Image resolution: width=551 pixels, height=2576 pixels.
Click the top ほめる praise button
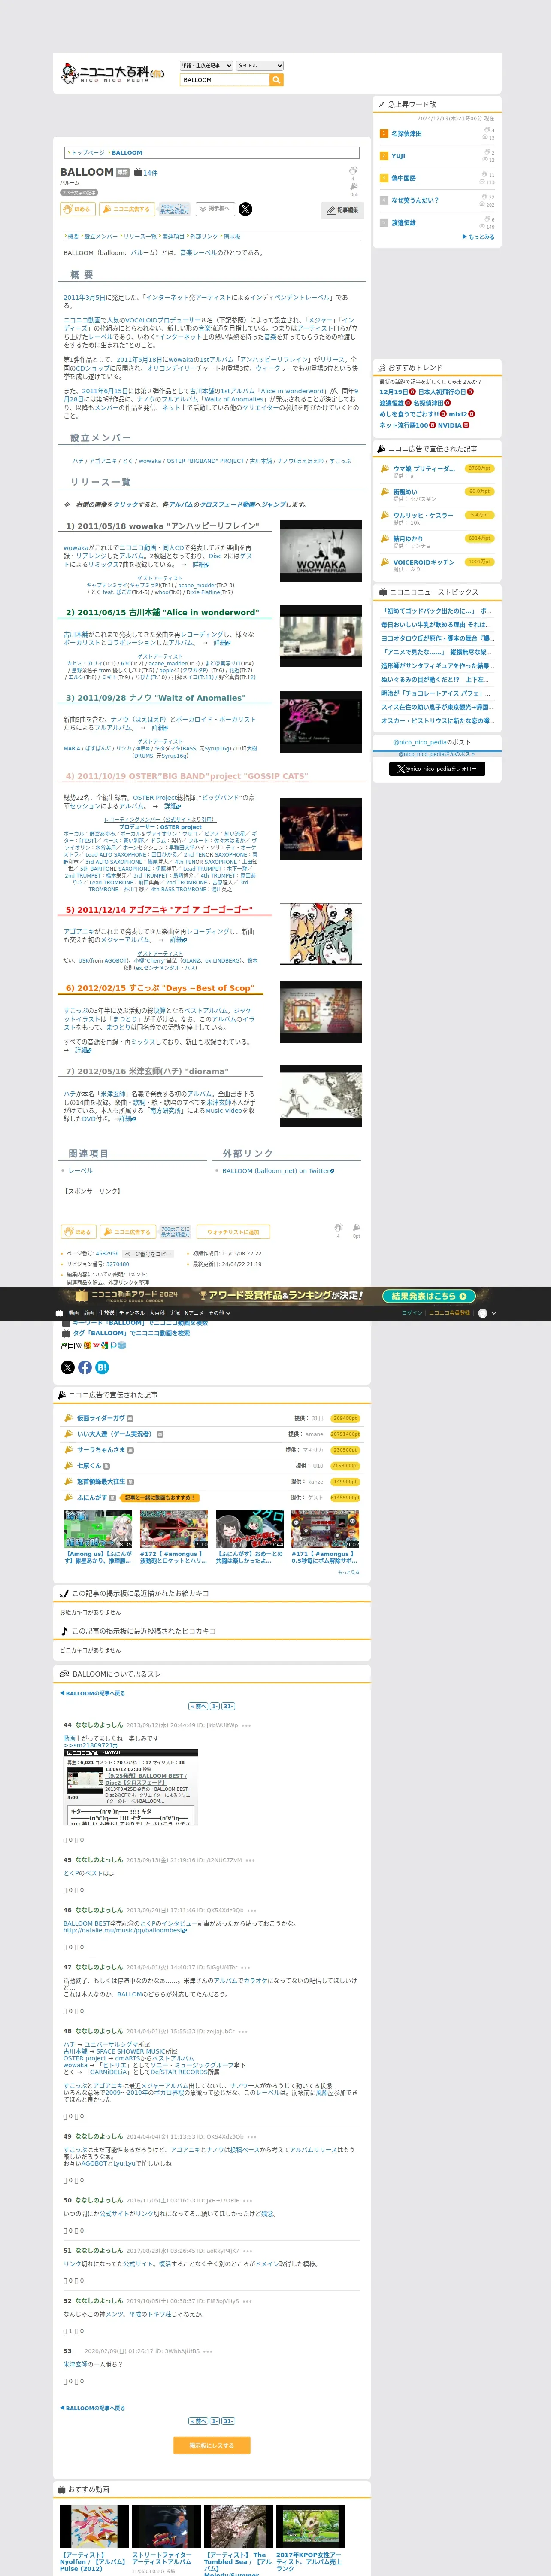coord(78,209)
